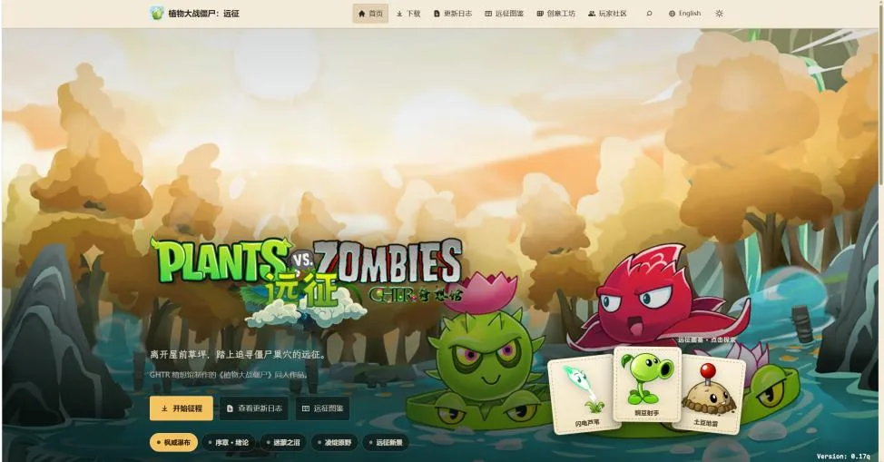Select the 枫域瀑布 background pill
This screenshot has width=884, height=462.
pos(173,443)
